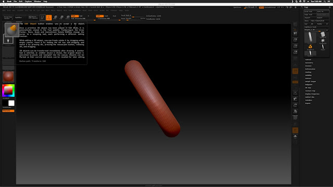Toggle the orange Draw mode button

point(49,18)
